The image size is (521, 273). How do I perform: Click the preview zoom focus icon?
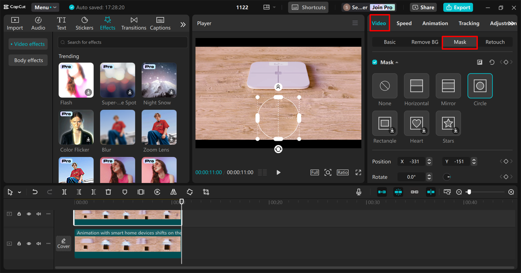coord(328,173)
